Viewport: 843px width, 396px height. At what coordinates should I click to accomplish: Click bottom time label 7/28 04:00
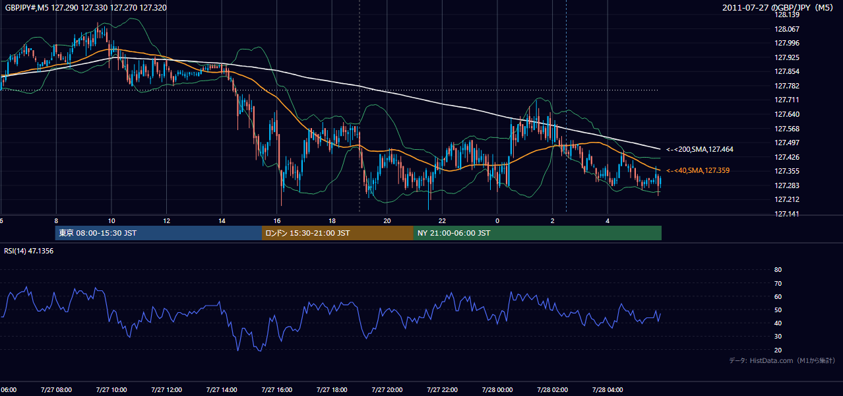608,390
